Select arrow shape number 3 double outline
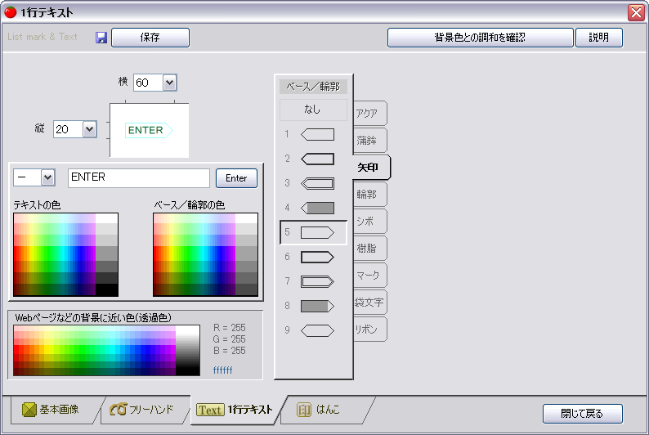The image size is (649, 435). click(317, 183)
